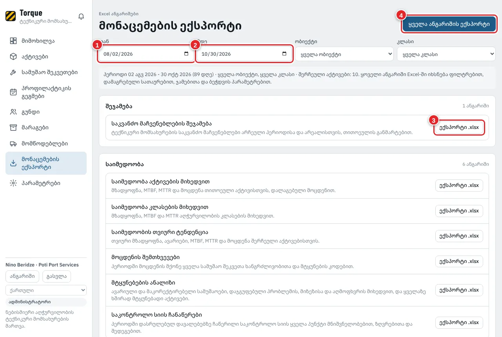Click the start date field 08/02/2026

[x=146, y=54]
